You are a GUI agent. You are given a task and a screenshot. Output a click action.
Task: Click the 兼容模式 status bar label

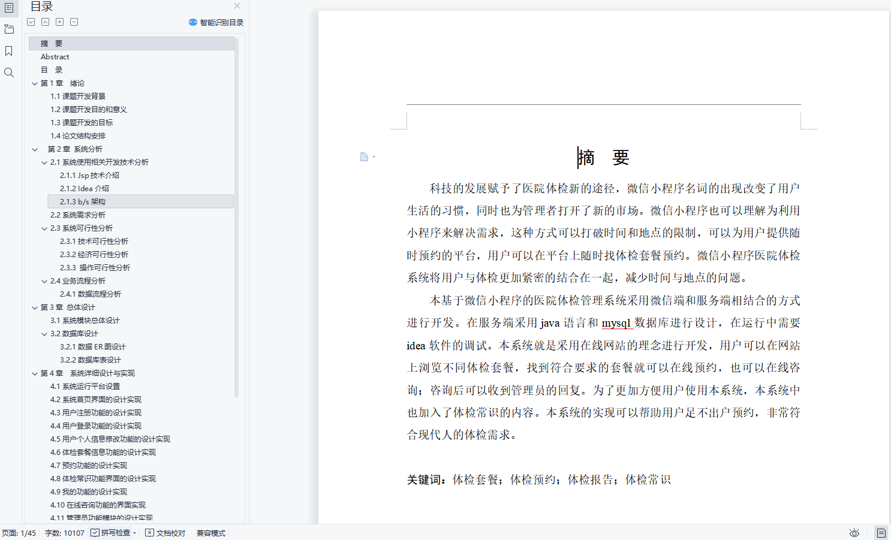(211, 533)
